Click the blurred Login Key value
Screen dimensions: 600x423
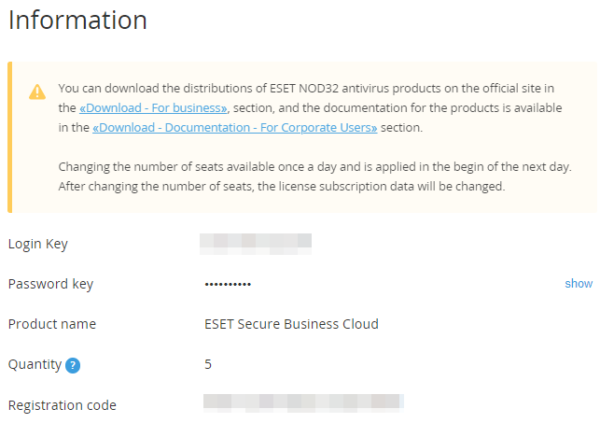point(256,244)
